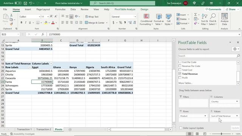The width and height of the screenshot is (242, 136).
Task: Open the PivotTable Analyze tab
Action: [125, 9]
